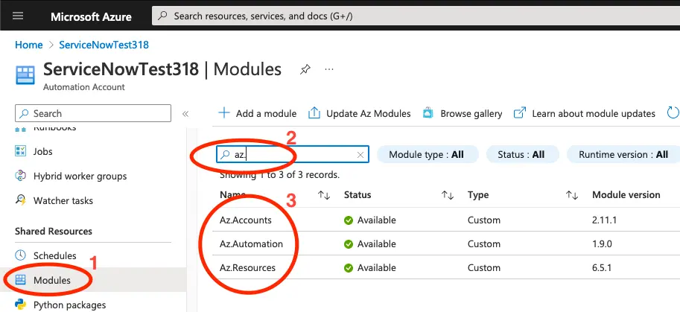Screen dimensions: 680x312
Task: Focus the sidebar Search box
Action: pos(93,113)
